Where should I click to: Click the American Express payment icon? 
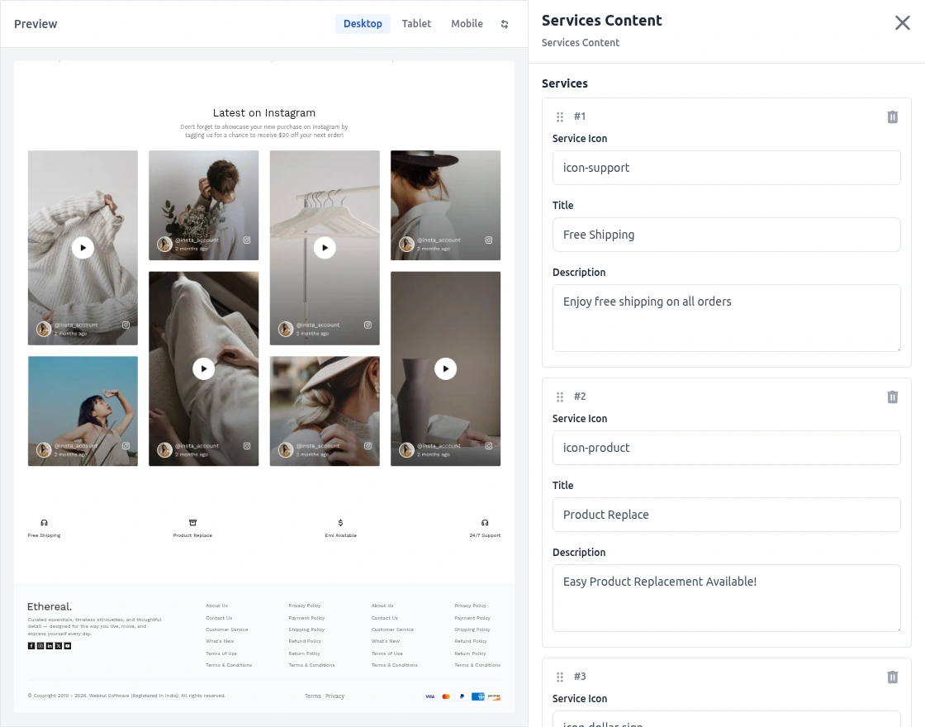[x=478, y=696]
